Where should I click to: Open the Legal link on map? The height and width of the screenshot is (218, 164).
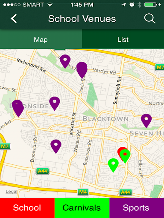(11, 192)
